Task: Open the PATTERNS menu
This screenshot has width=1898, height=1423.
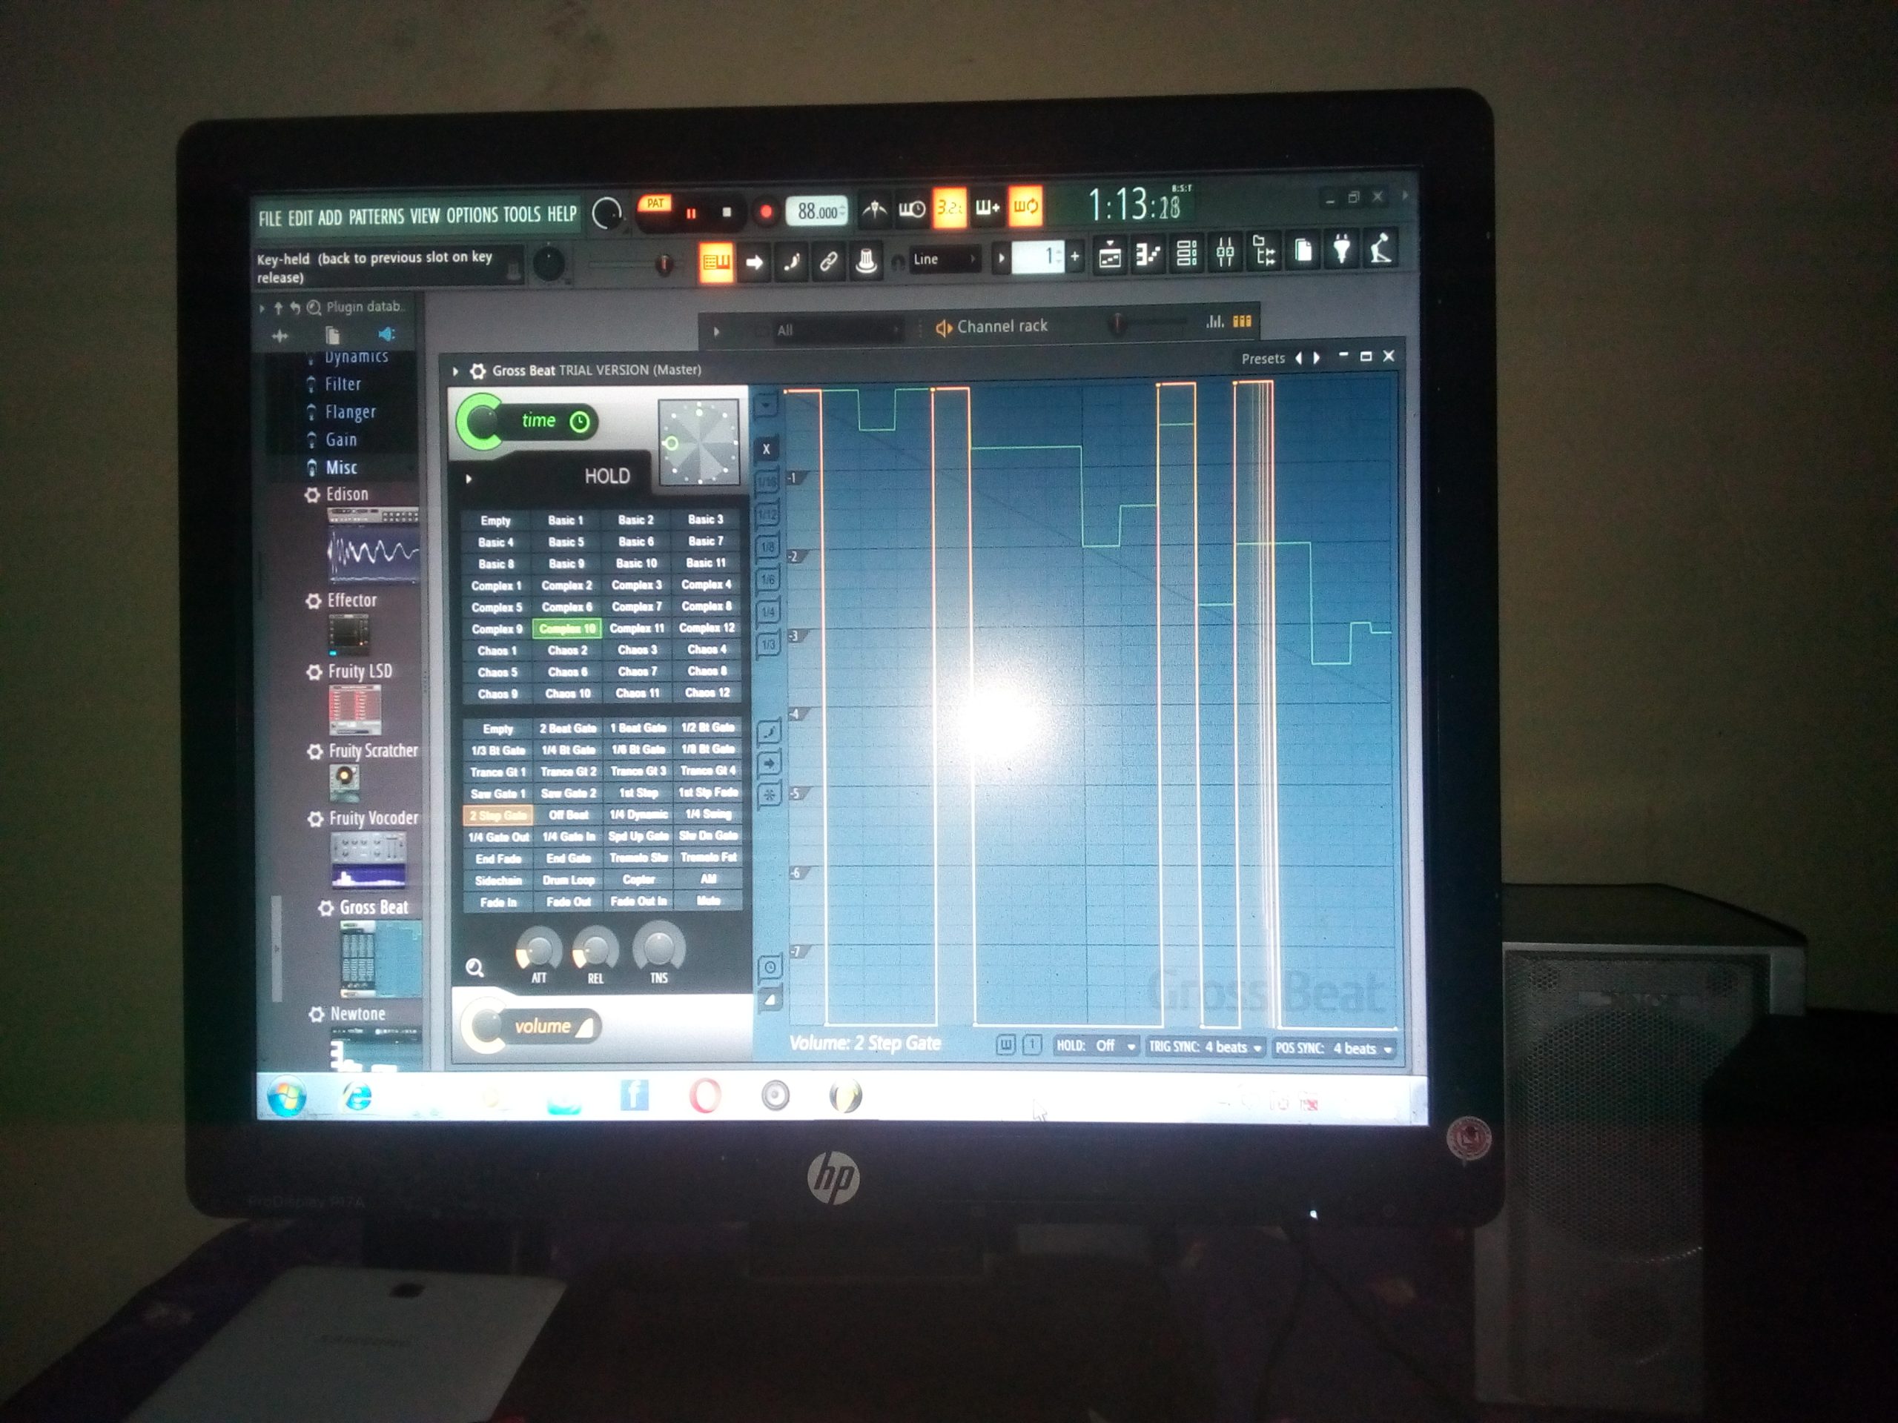Action: [x=376, y=216]
